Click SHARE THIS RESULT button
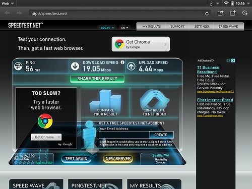The image size is (252, 189). pos(97,79)
